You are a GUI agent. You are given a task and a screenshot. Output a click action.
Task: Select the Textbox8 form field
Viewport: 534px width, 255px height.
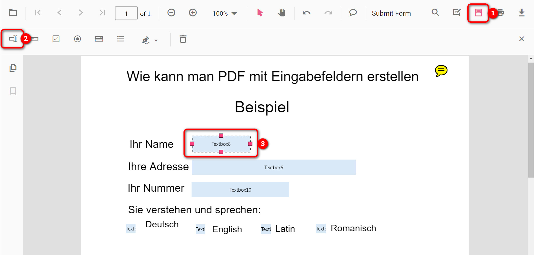click(x=221, y=144)
